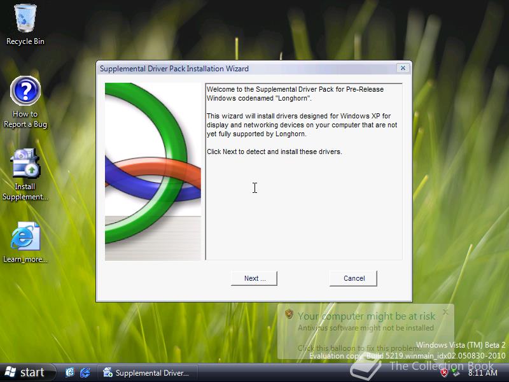Close the Supplemental Driver Pack wizard
Image resolution: width=509 pixels, height=382 pixels.
403,68
